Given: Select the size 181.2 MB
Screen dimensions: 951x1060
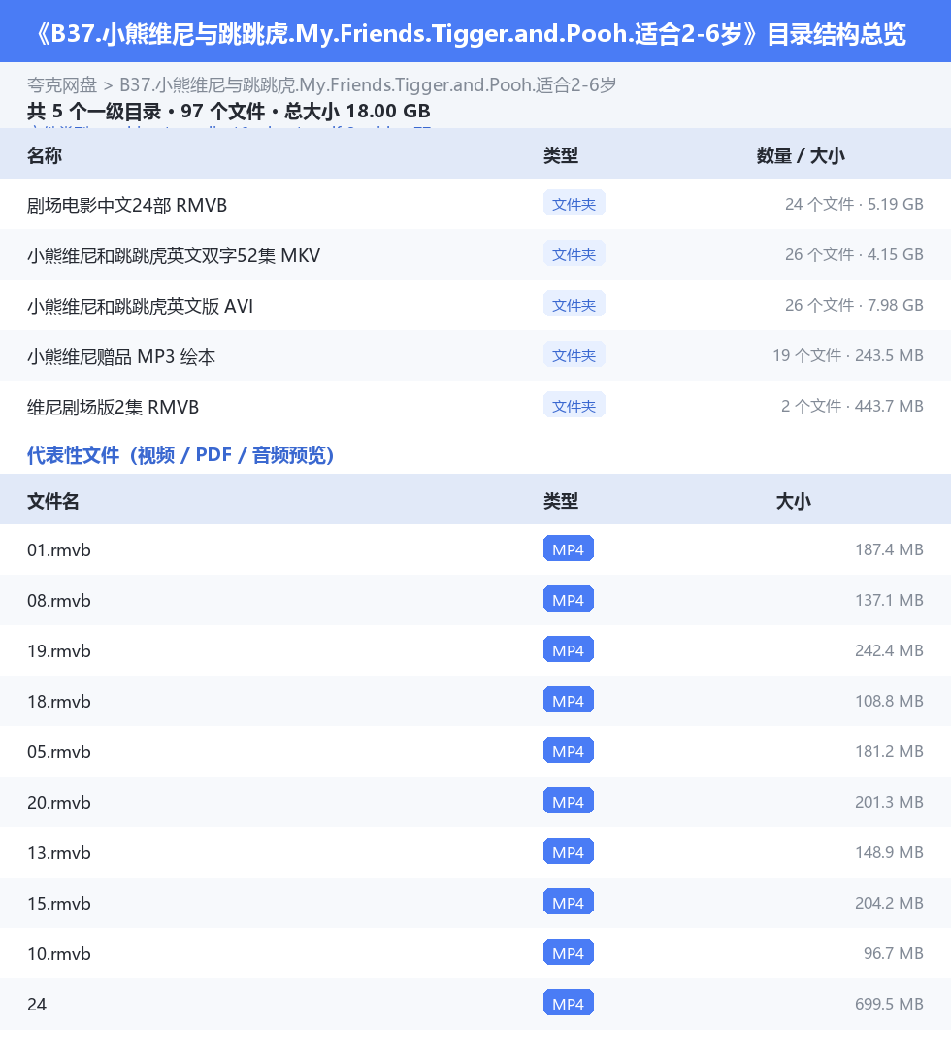Looking at the screenshot, I should coord(889,751).
